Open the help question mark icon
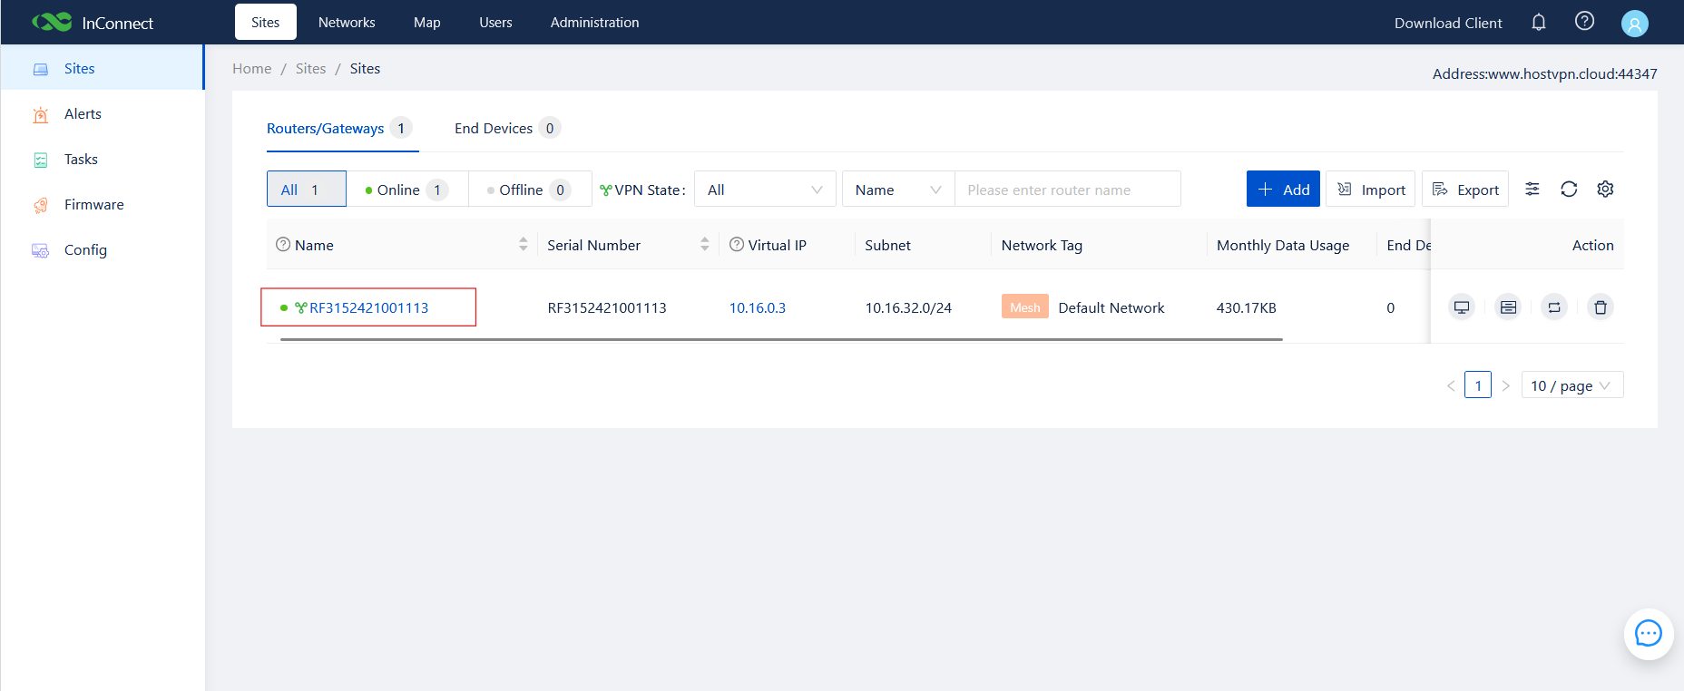This screenshot has height=691, width=1684. point(1584,22)
